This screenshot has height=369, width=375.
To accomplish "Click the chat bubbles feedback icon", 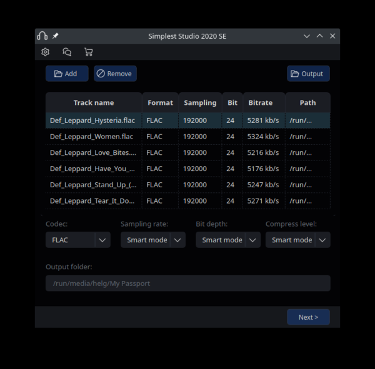I will pyautogui.click(x=67, y=52).
